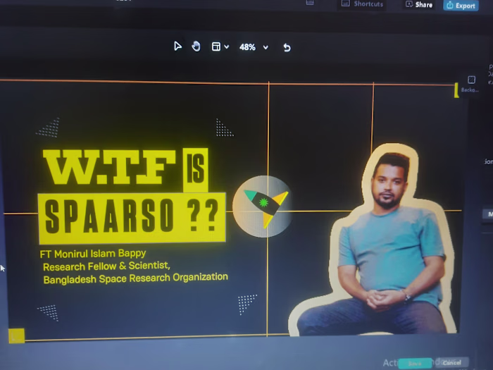Click the FT Monirul Islam Bappy line
The height and width of the screenshot is (370, 493).
93,254
